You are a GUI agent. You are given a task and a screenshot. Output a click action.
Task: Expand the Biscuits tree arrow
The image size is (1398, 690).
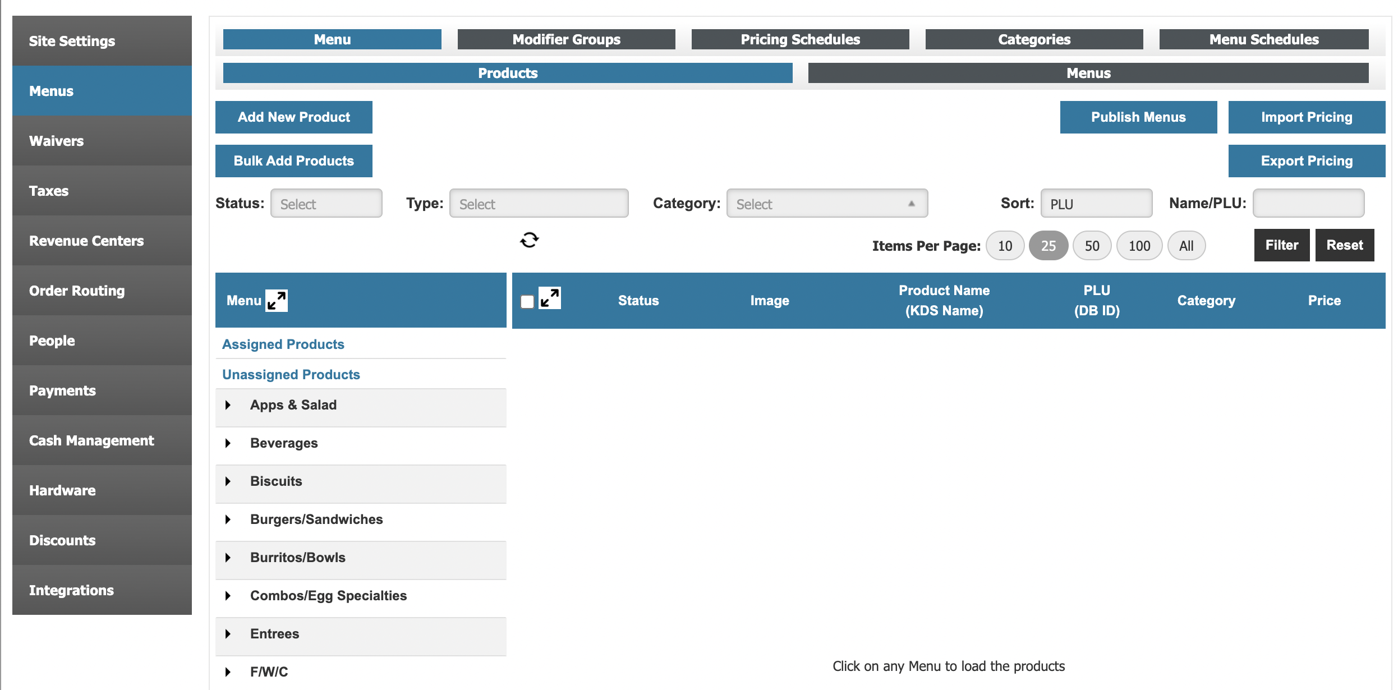point(228,481)
